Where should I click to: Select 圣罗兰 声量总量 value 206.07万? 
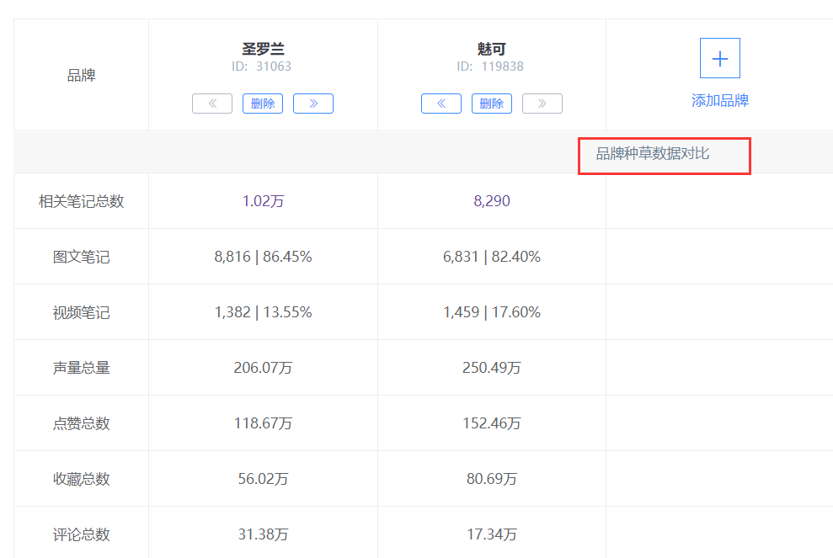263,368
